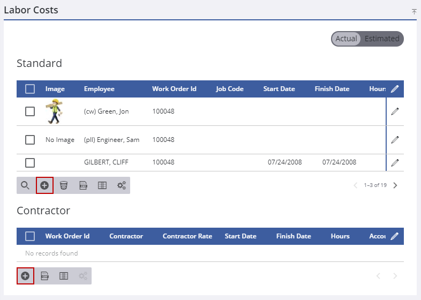
Task: Open grid view in Standard toolbar
Action: [x=102, y=185]
